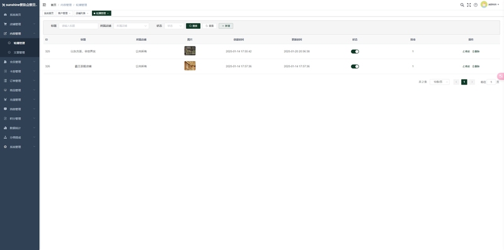Open the help question-mark icon
This screenshot has width=504, height=250.
pyautogui.click(x=476, y=5)
